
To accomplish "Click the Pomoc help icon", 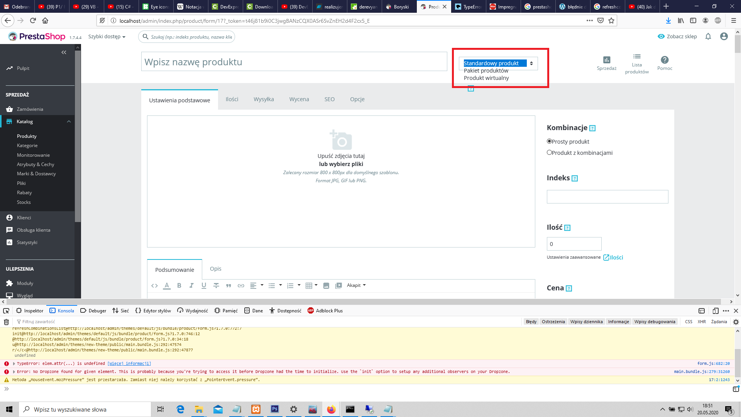I will click(x=665, y=60).
